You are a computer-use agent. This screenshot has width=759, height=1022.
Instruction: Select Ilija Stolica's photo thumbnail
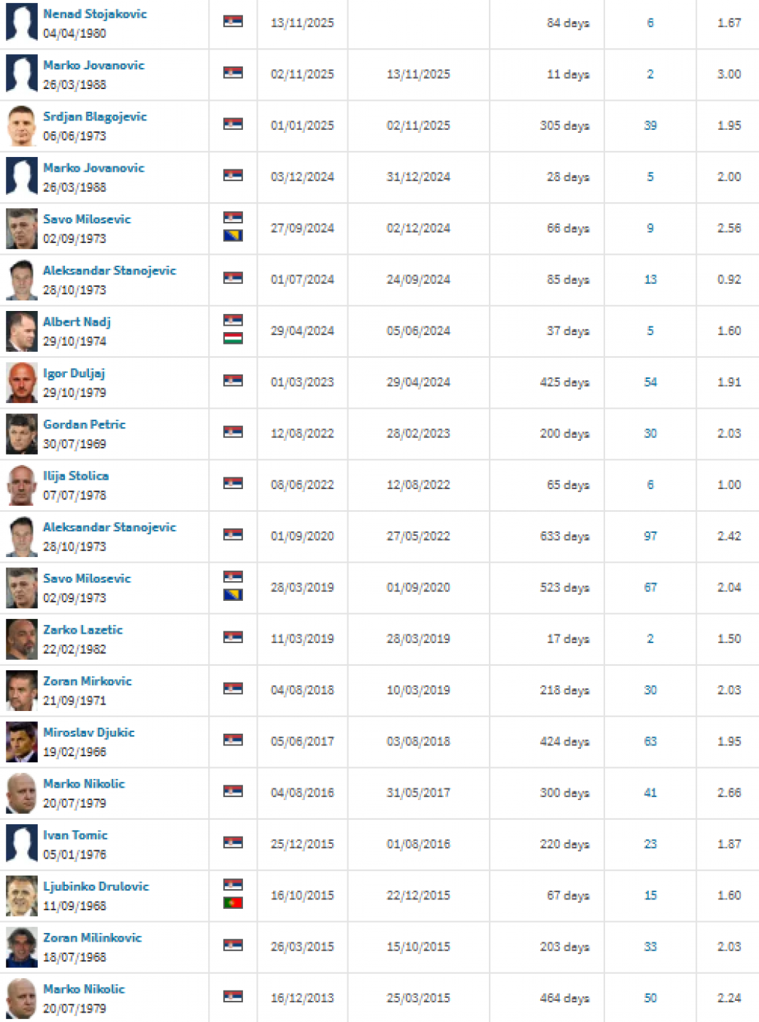point(21,485)
